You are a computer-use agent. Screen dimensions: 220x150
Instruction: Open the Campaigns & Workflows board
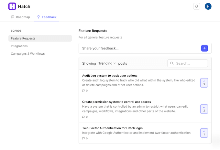(x=28, y=53)
